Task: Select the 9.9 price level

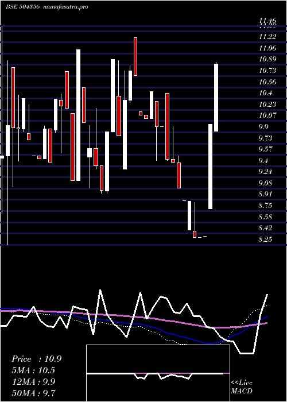Action: 263,127
